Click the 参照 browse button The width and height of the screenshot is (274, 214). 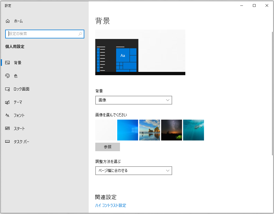click(108, 147)
